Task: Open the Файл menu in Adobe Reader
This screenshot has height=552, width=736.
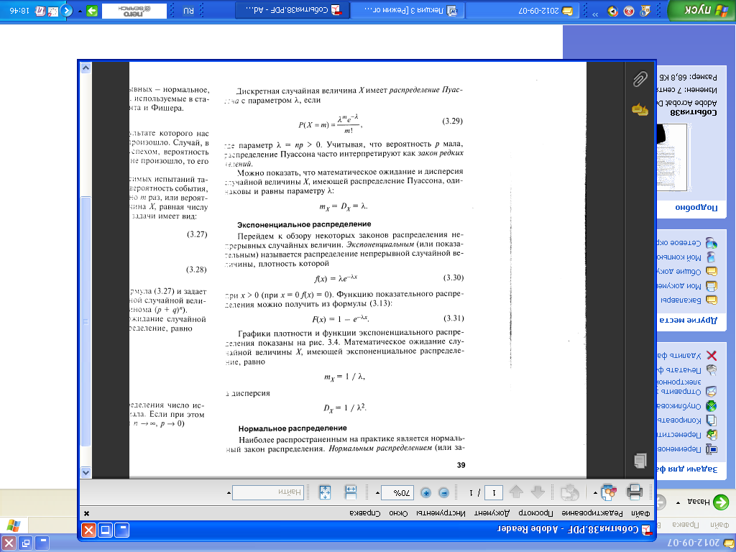Action: pos(640,513)
